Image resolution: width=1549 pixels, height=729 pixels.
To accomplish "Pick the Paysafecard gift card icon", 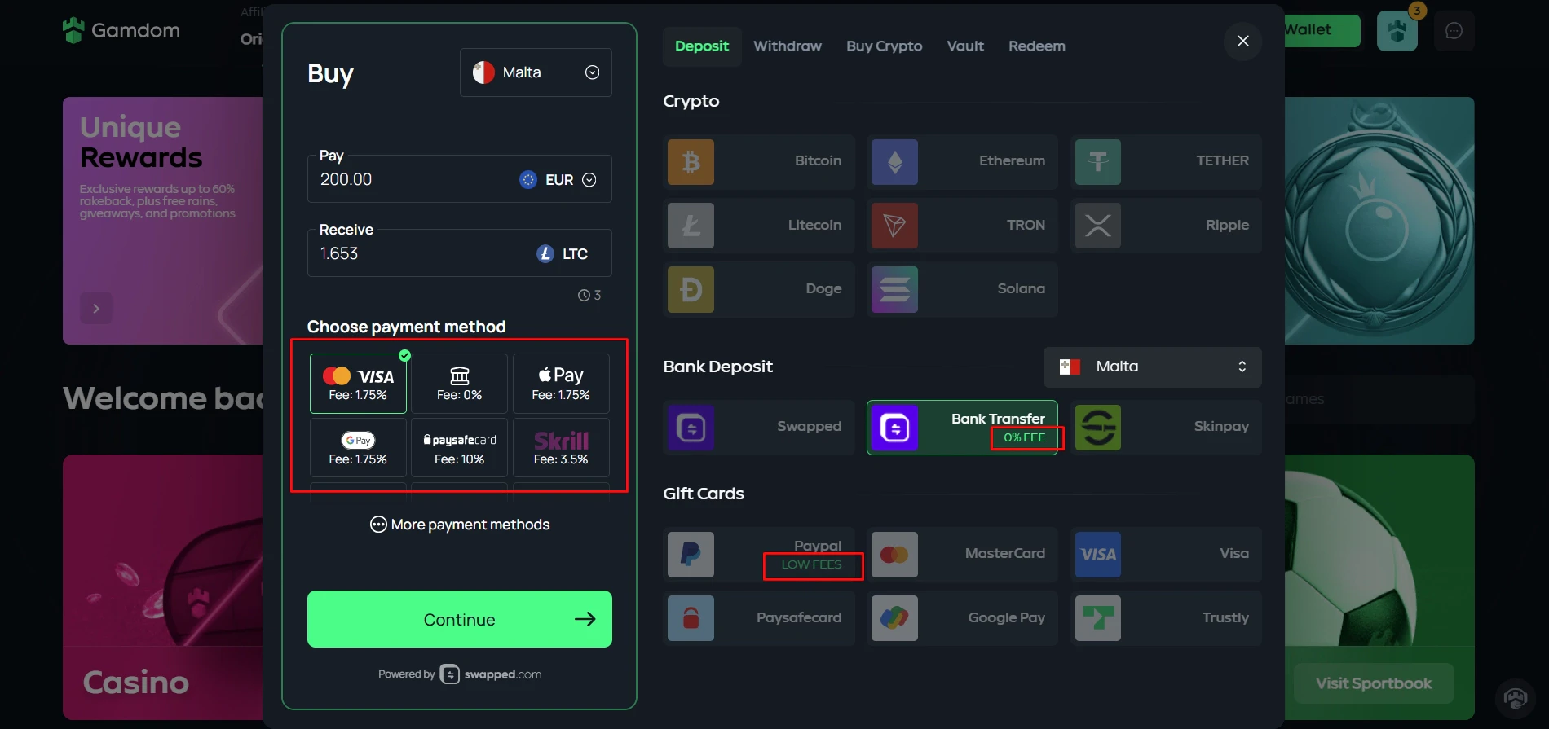I will (691, 618).
